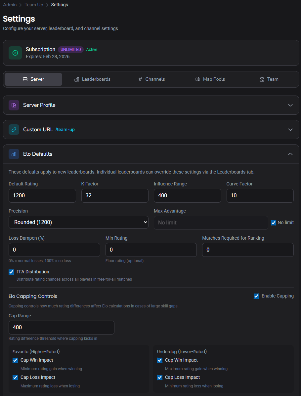Click the Team Up breadcrumb link
This screenshot has width=301, height=396.
coord(34,5)
